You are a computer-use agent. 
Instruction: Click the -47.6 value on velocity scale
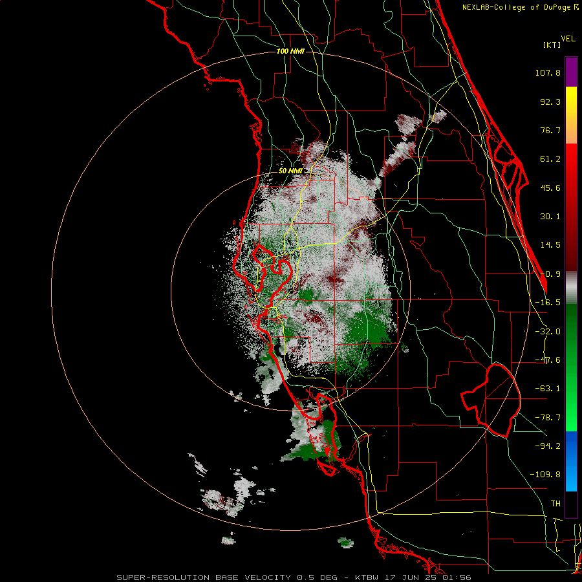(x=548, y=360)
